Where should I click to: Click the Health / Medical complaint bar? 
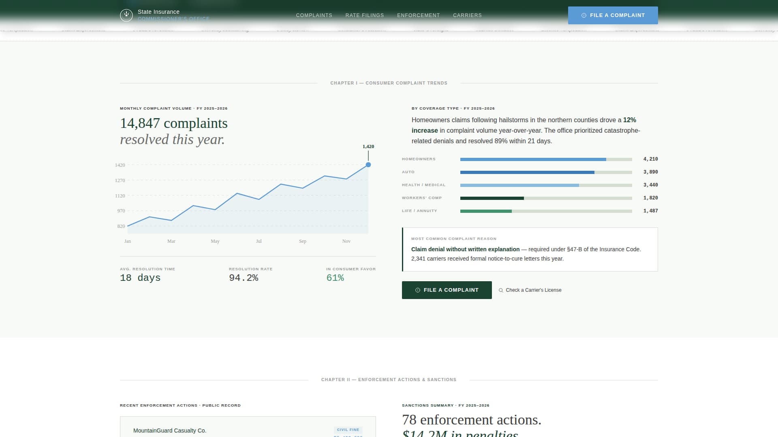coord(546,185)
